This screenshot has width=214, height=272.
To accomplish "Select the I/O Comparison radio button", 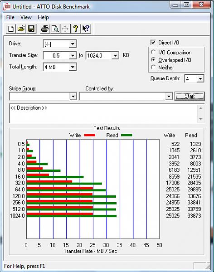I will [153, 52].
